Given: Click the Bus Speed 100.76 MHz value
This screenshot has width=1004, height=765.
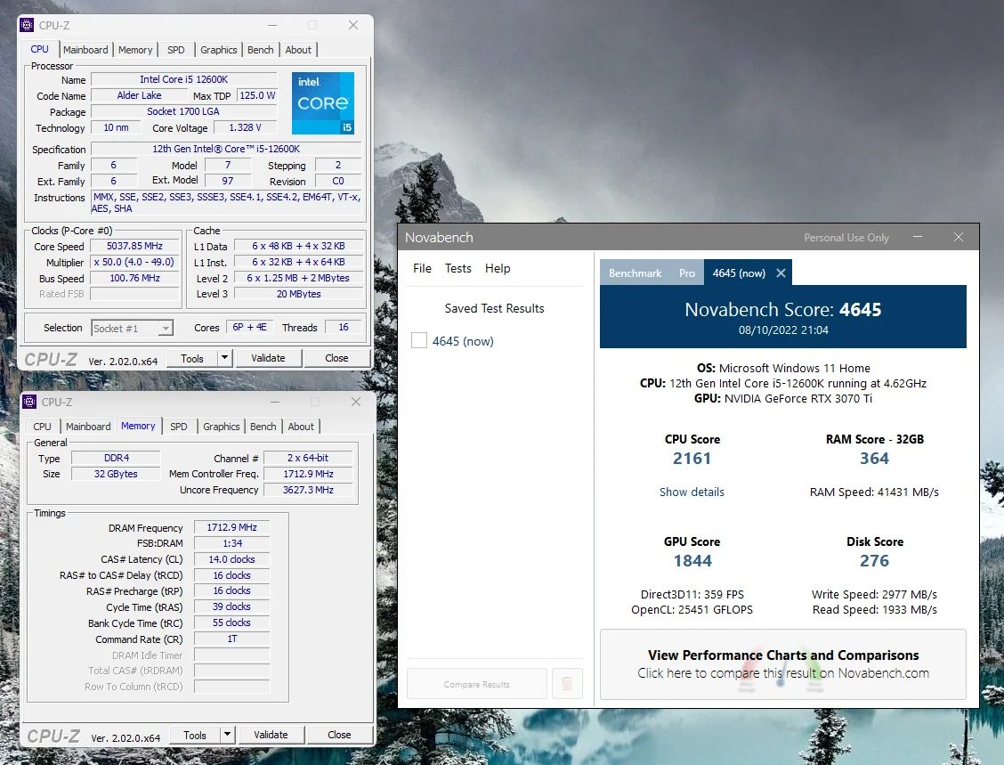Looking at the screenshot, I should point(134,278).
